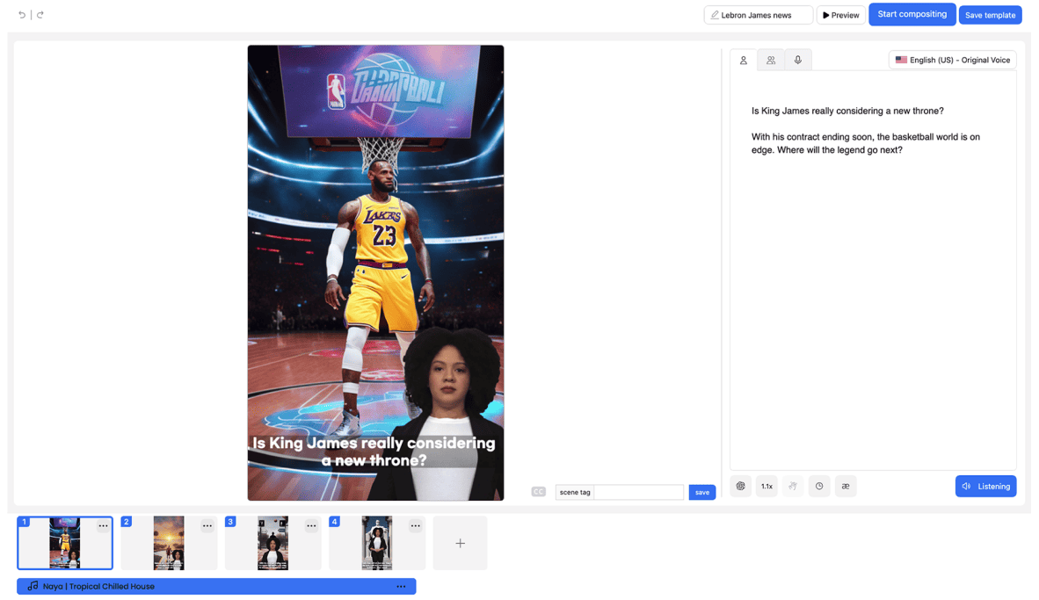Select scene 2 sunset thumbnail

click(x=169, y=543)
